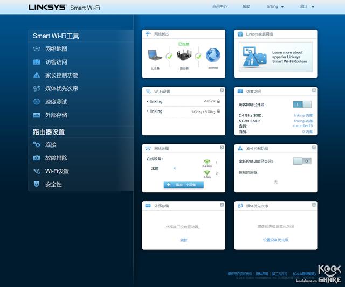Click the Wi-Fi设置 widget header icon
The height and width of the screenshot is (287, 345).
148,91
